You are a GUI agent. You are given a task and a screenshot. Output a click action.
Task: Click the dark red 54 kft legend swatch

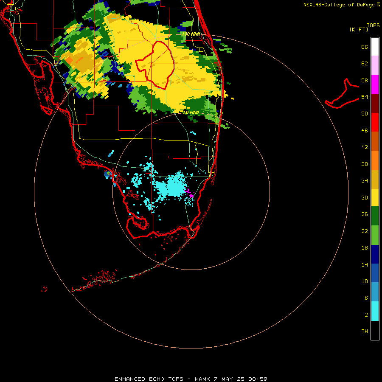coord(375,103)
